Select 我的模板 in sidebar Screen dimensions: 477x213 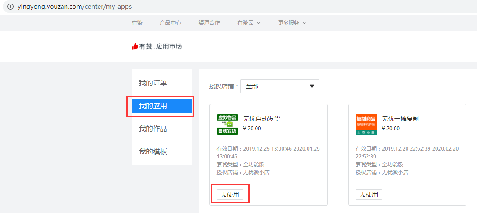[x=162, y=151]
